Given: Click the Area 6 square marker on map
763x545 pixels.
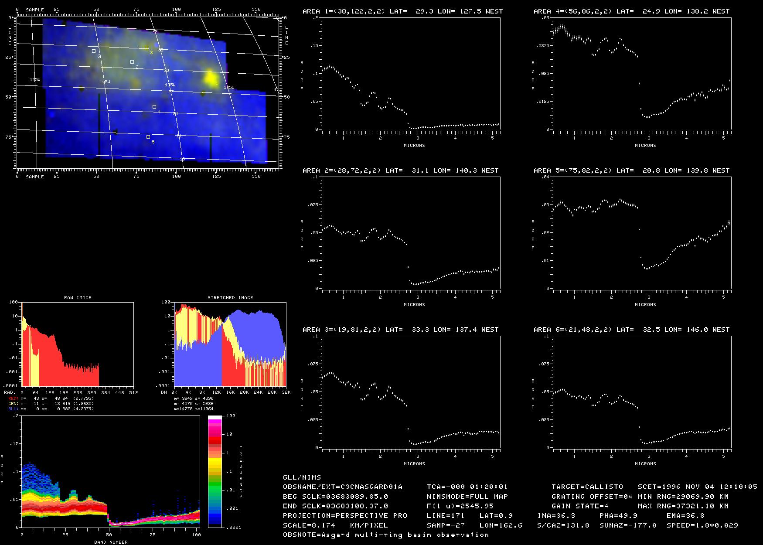Looking at the screenshot, I should tap(94, 51).
